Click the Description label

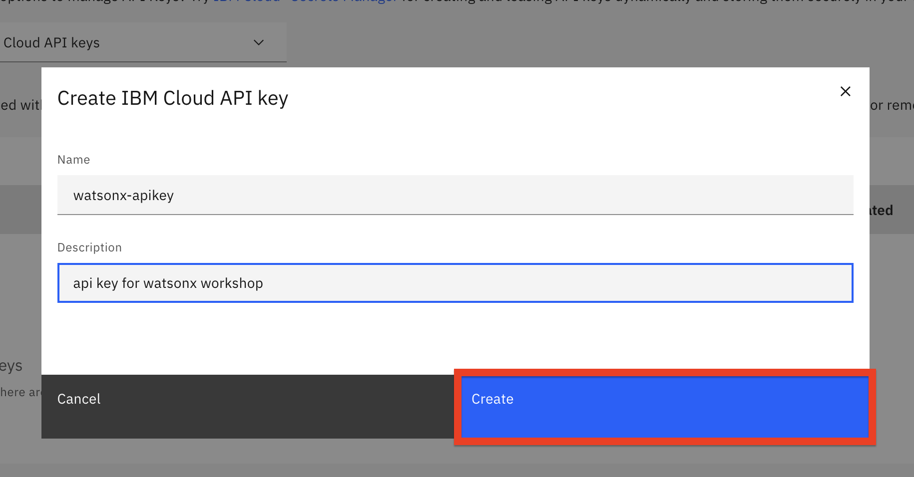coord(89,247)
